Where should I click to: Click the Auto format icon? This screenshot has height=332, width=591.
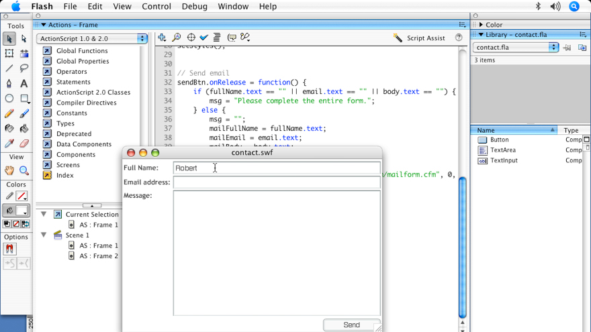pos(217,38)
